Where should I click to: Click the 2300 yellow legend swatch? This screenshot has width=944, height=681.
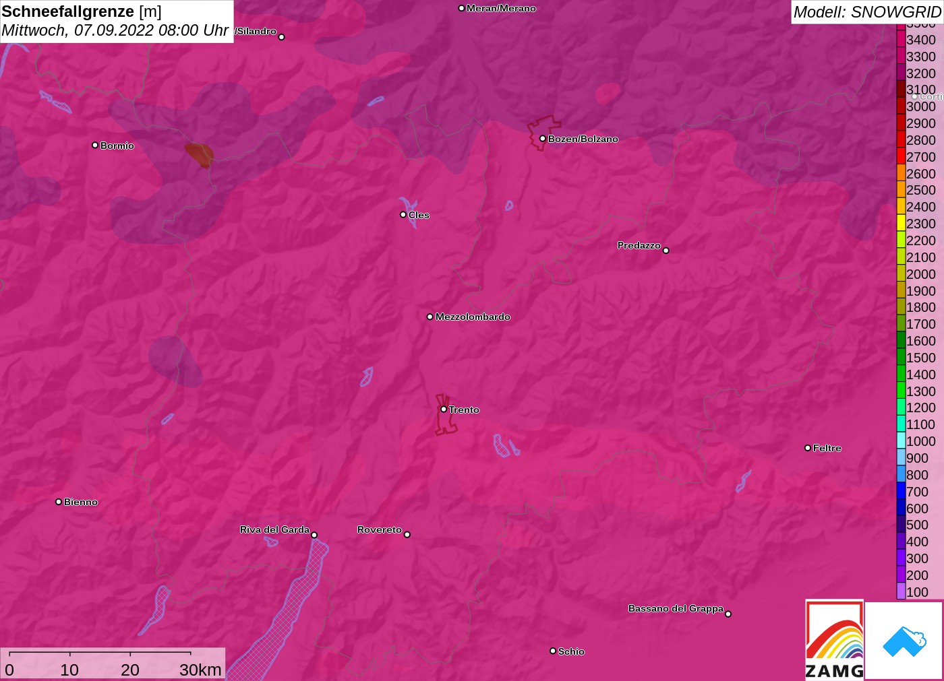click(x=901, y=223)
